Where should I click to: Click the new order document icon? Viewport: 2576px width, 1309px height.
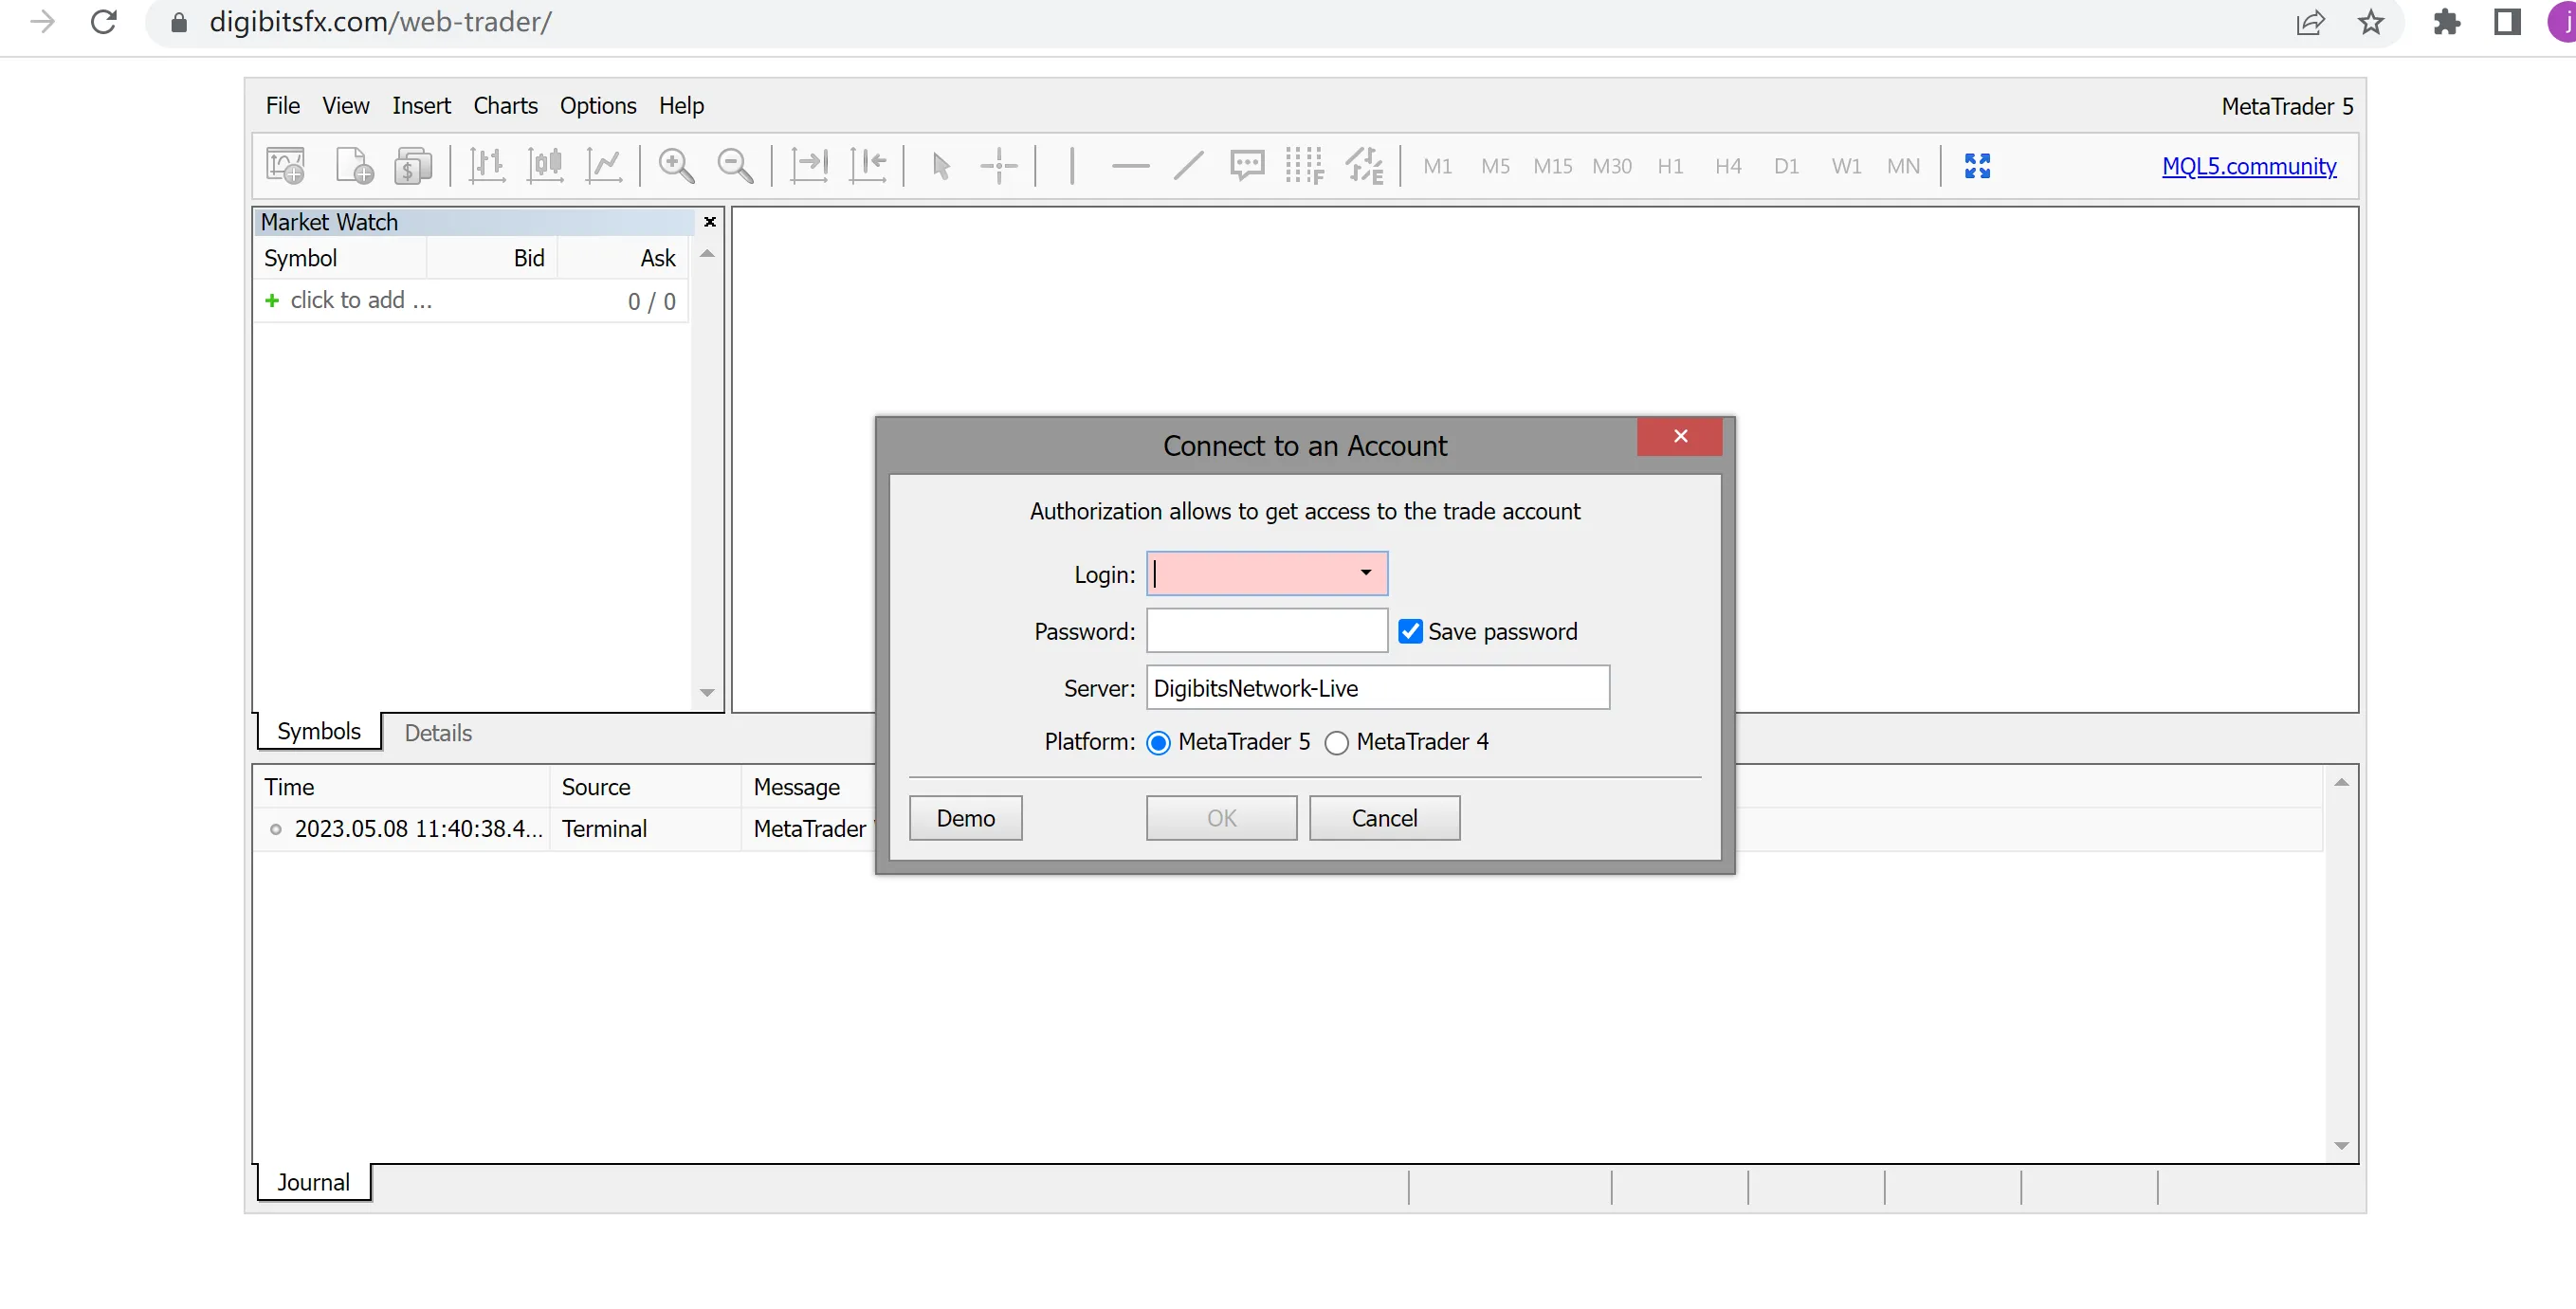click(x=354, y=165)
